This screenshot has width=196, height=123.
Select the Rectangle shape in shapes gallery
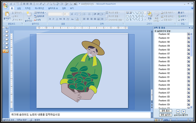pyautogui.click(x=139, y=13)
